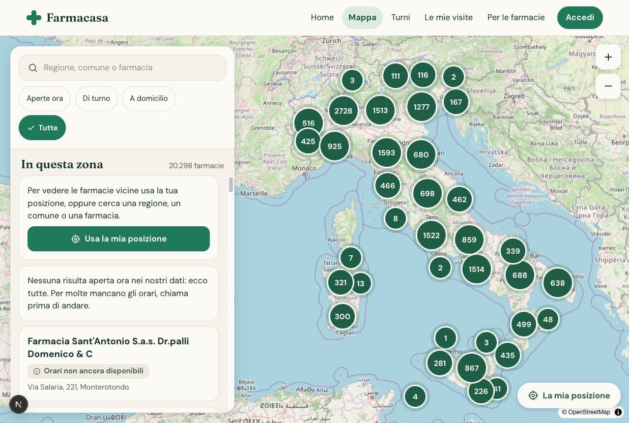This screenshot has height=423, width=629.
Task: Click the OpenStreetMap info icon
Action: coord(618,412)
